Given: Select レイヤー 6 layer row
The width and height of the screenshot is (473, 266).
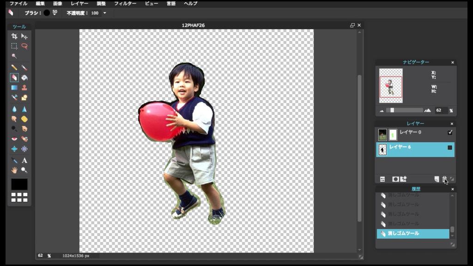Looking at the screenshot, I should coord(415,150).
